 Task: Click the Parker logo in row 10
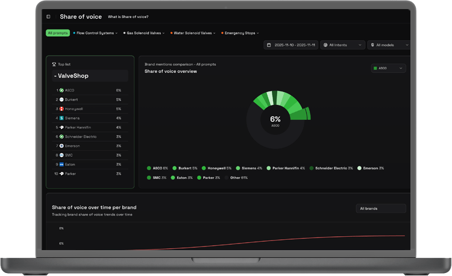point(61,174)
